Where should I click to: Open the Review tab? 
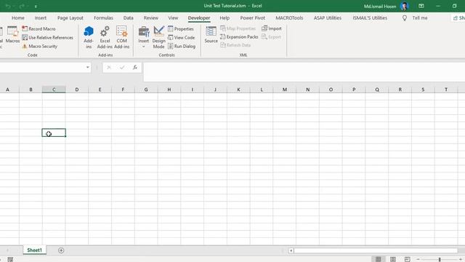[150, 17]
